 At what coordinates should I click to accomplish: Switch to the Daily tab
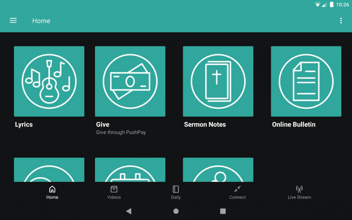pos(176,192)
